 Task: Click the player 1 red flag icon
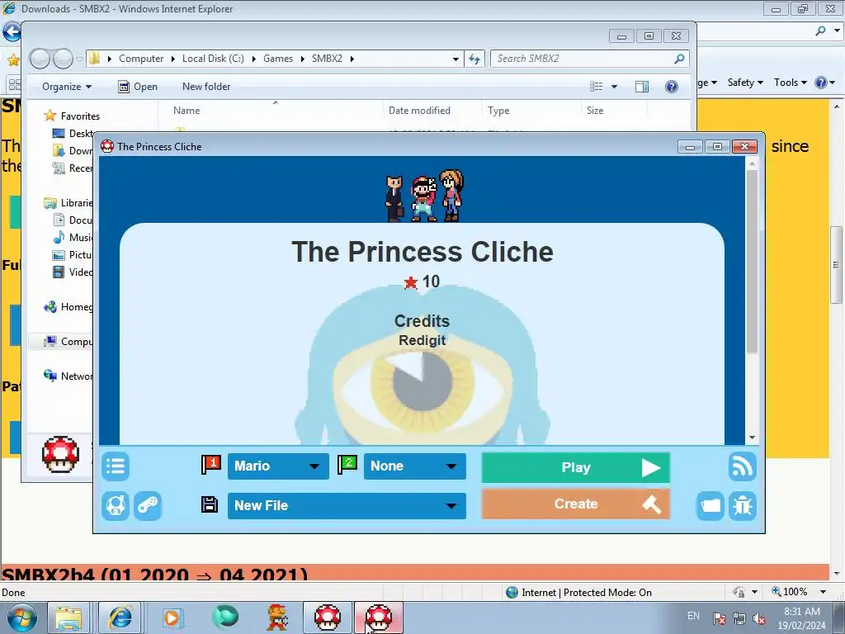point(210,464)
